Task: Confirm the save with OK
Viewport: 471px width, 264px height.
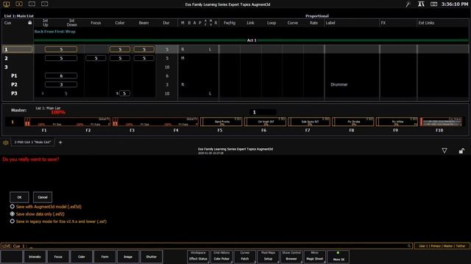Action: pos(19,197)
